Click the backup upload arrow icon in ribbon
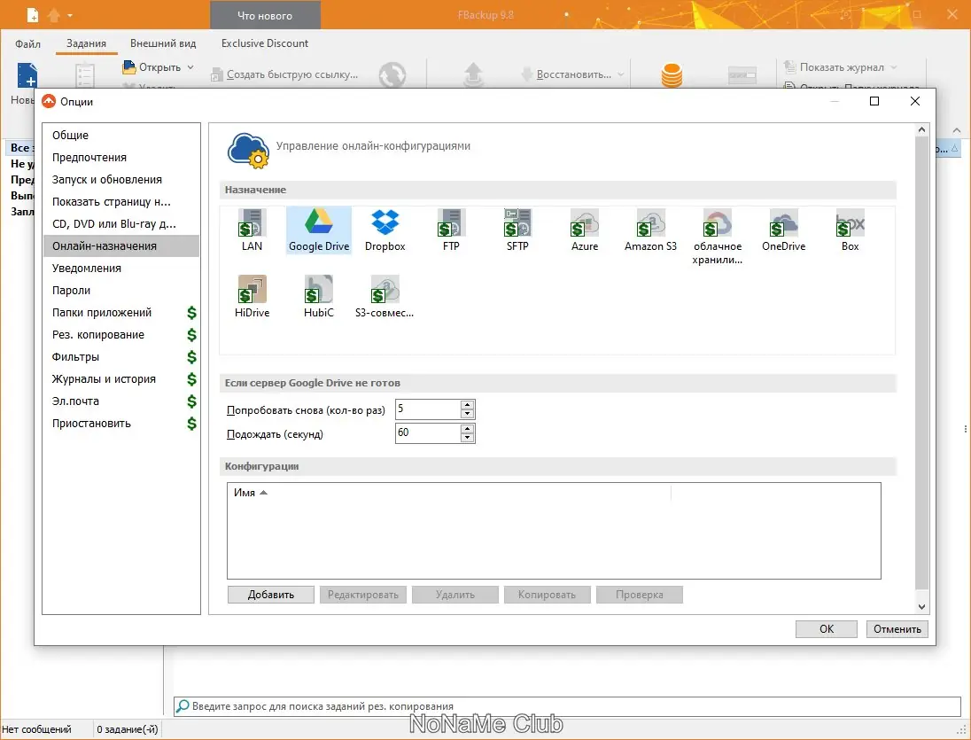Viewport: 971px width, 740px height. point(473,75)
